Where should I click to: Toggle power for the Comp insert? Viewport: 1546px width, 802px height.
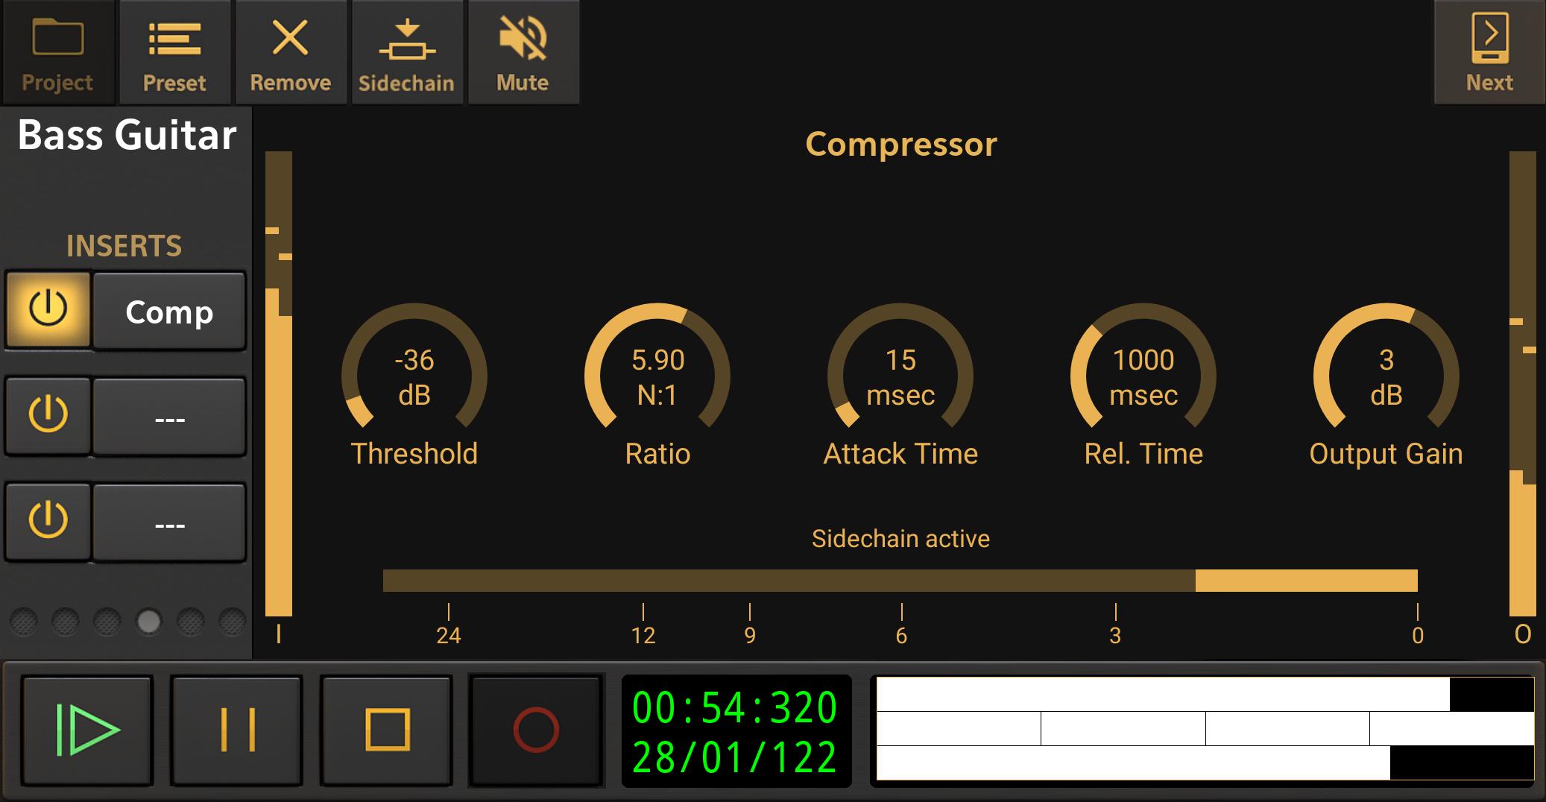[48, 309]
